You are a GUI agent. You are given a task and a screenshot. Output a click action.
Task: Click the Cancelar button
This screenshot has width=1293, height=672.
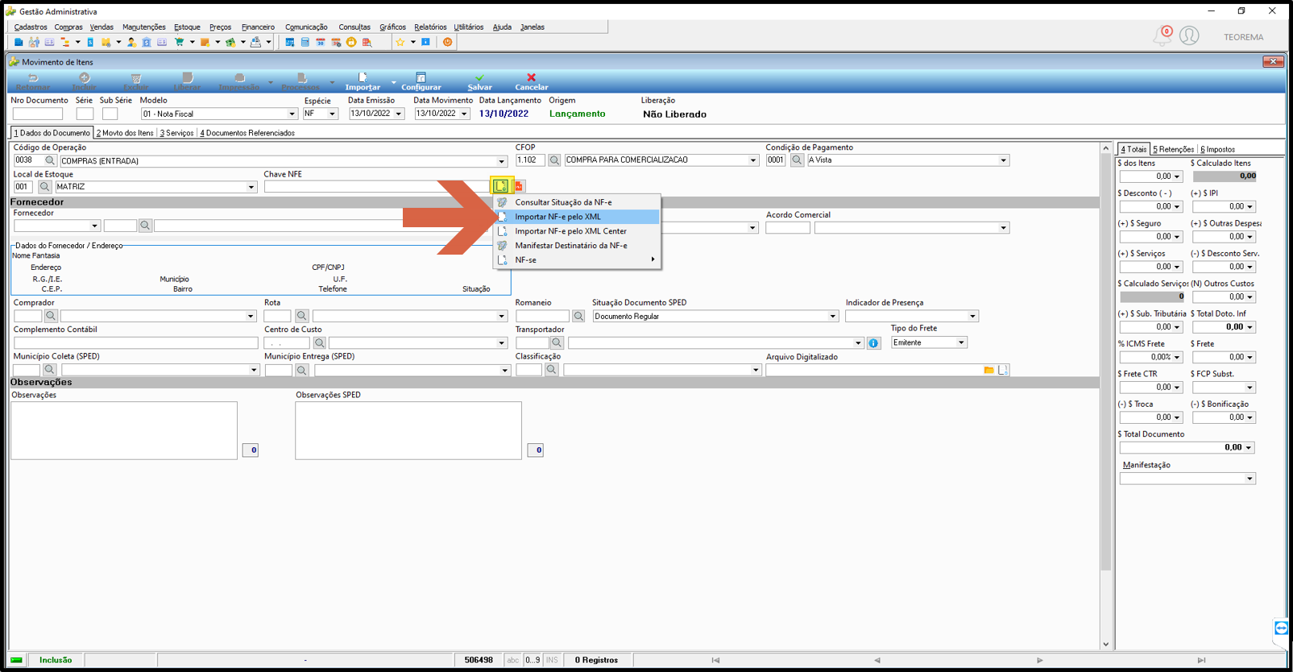click(x=532, y=81)
